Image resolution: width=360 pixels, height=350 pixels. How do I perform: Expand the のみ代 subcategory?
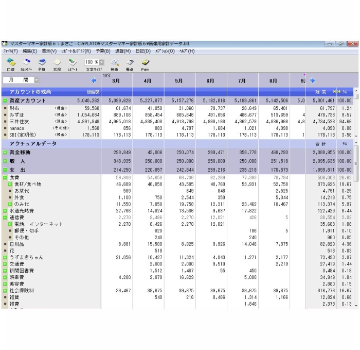[10, 204]
